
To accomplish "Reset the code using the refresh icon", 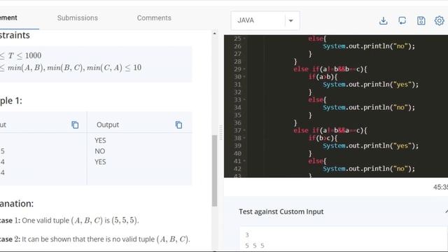I will click(x=402, y=20).
